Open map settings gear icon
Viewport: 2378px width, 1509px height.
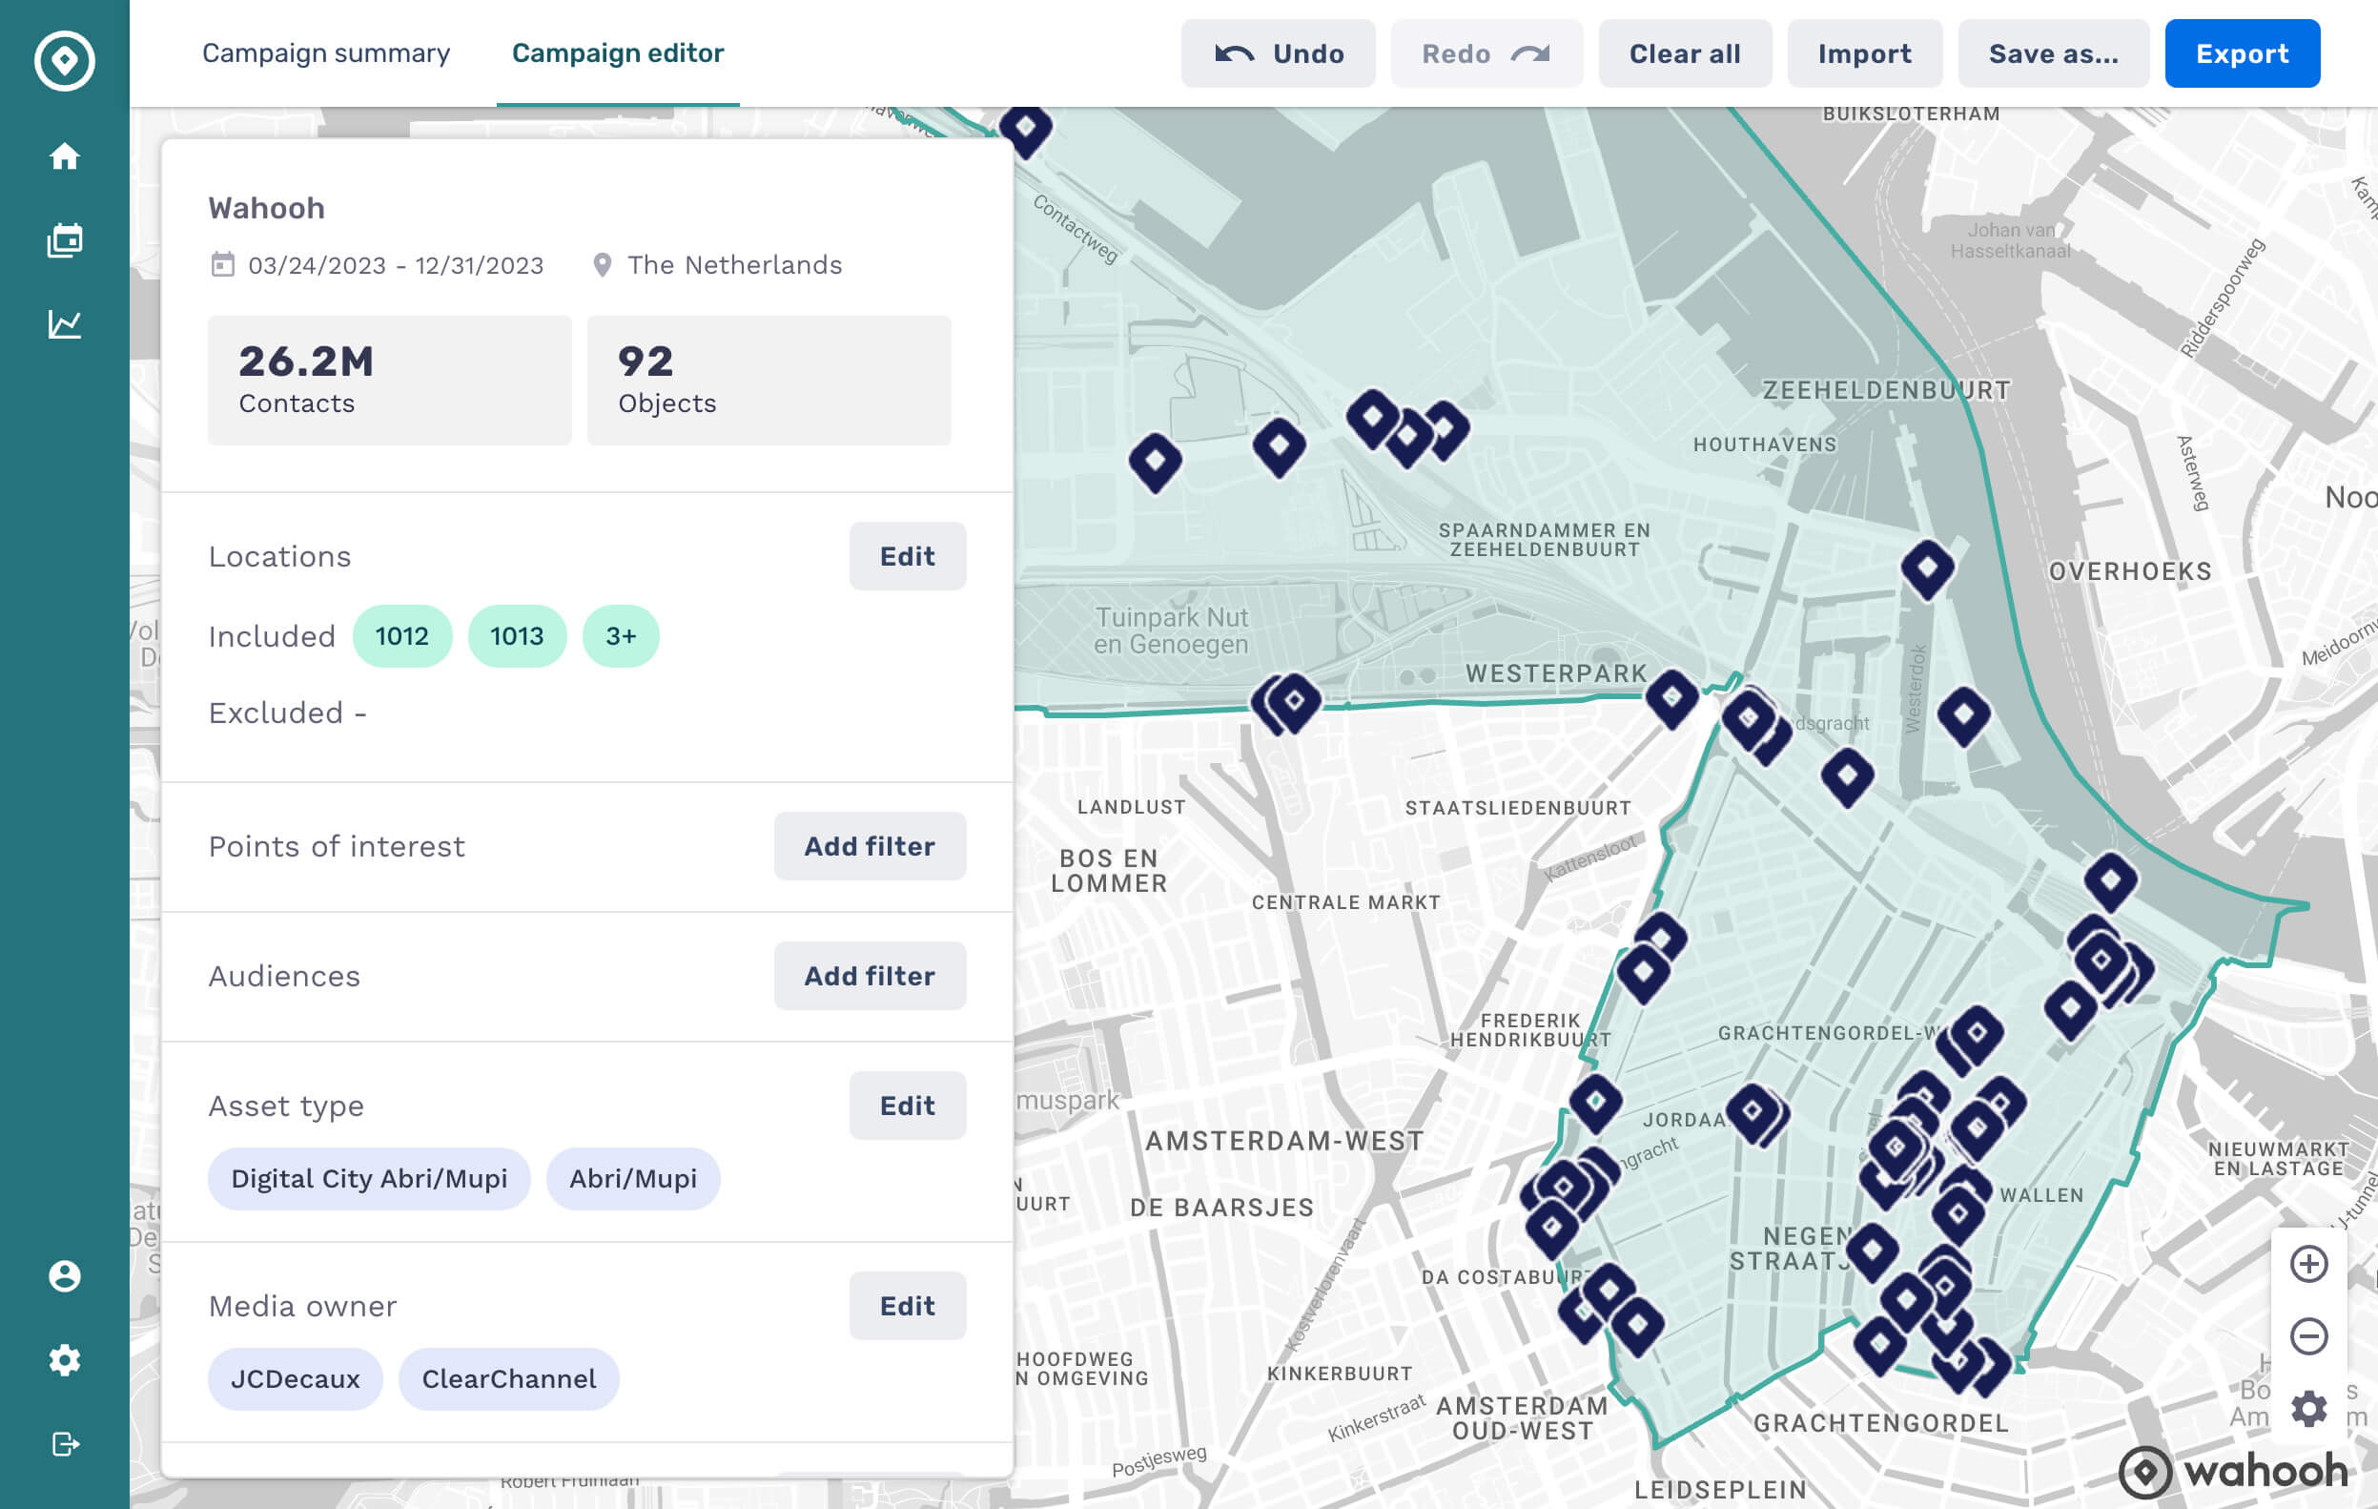(x=2307, y=1407)
